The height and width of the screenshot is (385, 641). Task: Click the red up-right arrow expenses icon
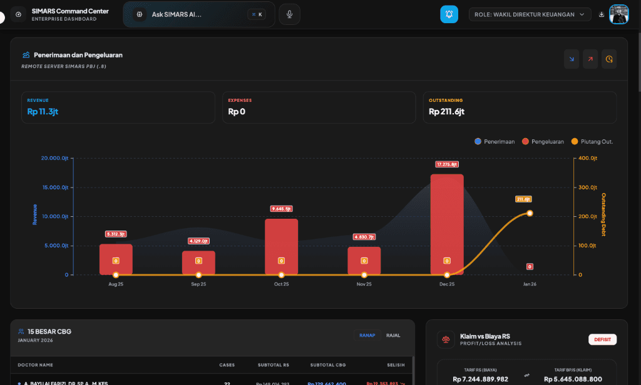[x=590, y=59]
